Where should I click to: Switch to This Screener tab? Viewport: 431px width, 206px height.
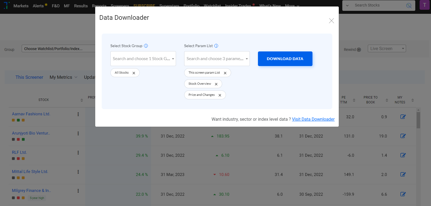click(x=29, y=77)
